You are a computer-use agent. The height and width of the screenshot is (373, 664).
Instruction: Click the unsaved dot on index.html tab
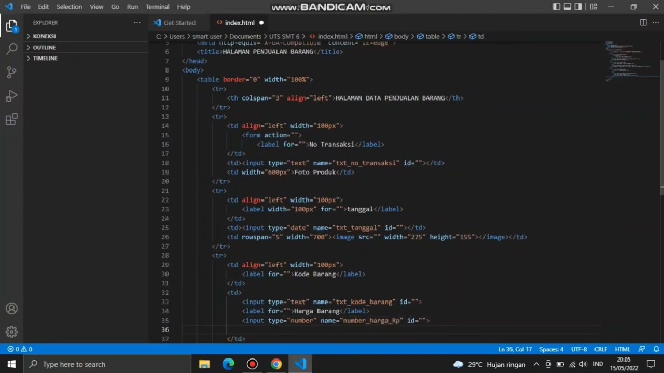tap(261, 23)
